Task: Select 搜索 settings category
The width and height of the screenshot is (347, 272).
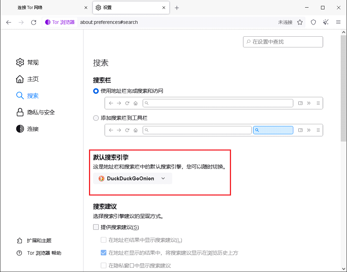Action: [x=27, y=96]
